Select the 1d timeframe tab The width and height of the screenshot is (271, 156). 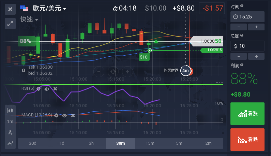coord(62,143)
